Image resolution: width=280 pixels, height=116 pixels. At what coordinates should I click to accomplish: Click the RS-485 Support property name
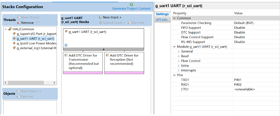(193, 42)
